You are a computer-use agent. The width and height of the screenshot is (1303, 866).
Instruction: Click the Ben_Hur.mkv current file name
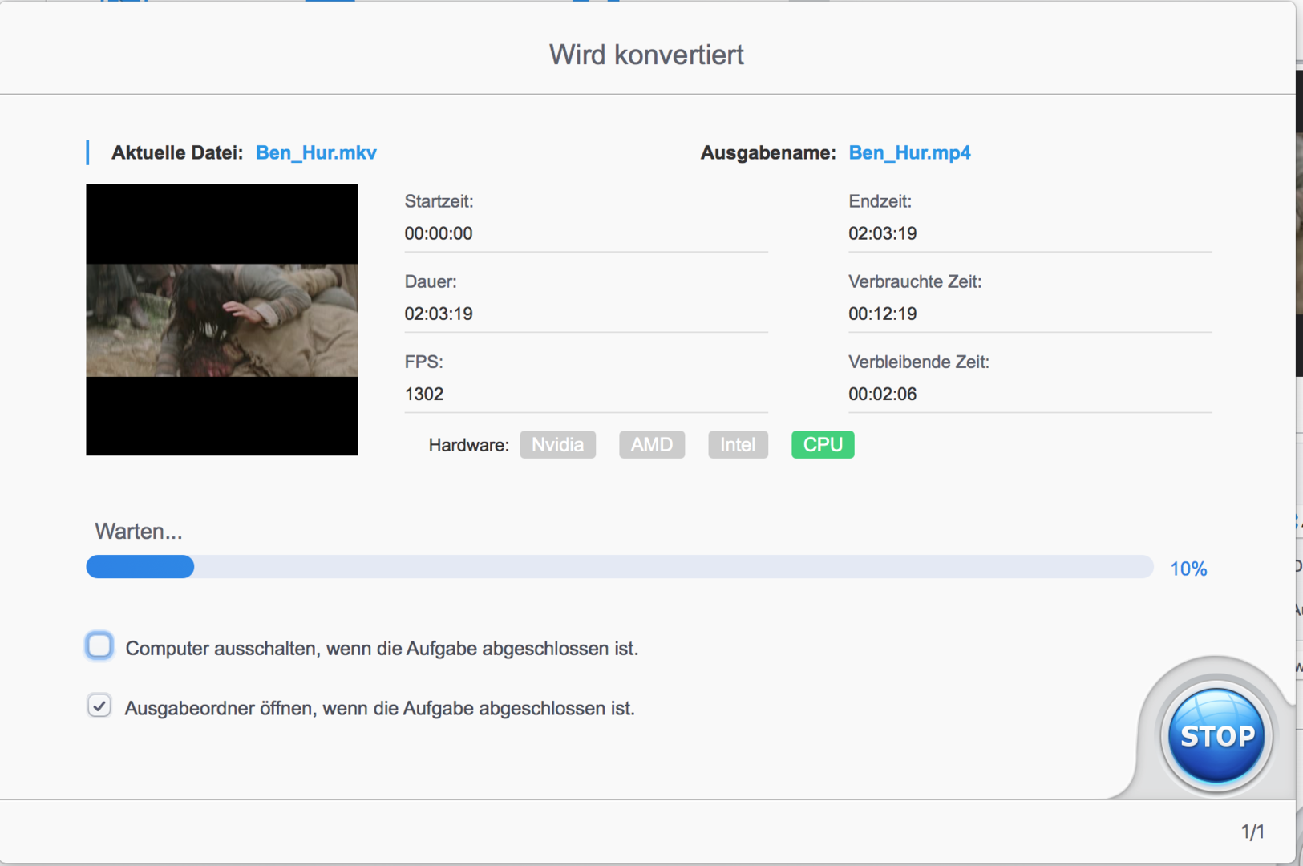316,153
